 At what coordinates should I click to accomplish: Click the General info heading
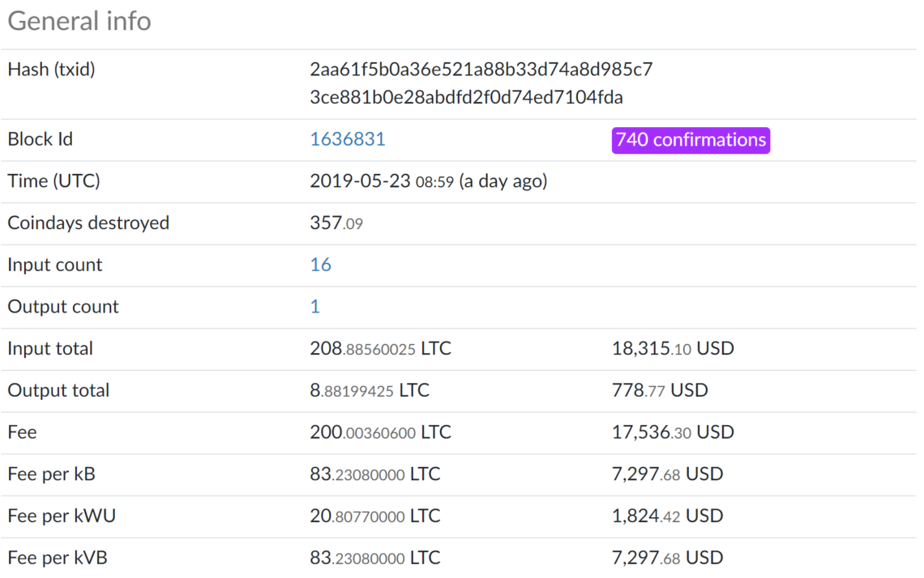pos(79,21)
